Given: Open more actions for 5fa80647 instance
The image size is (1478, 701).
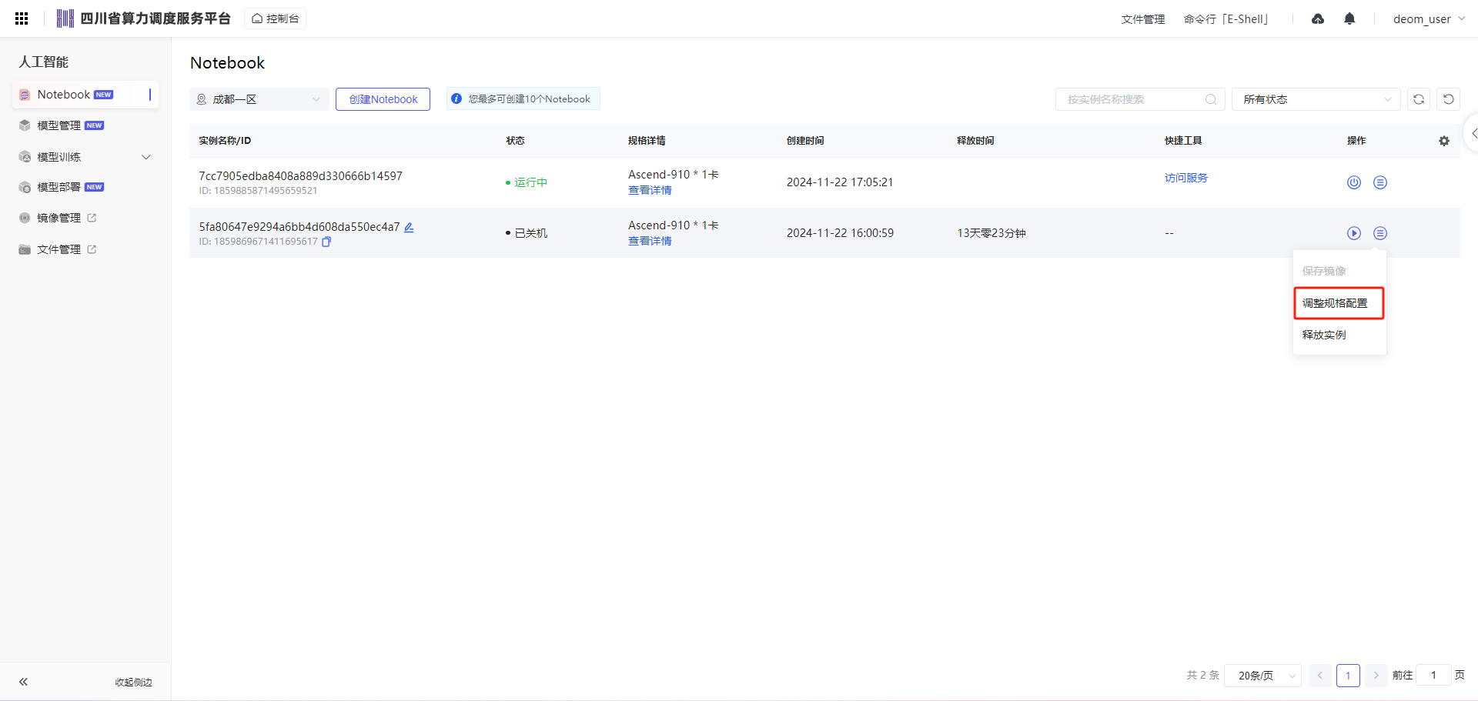Looking at the screenshot, I should click(1380, 233).
